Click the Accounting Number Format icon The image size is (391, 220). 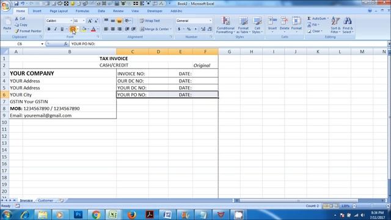(x=179, y=29)
